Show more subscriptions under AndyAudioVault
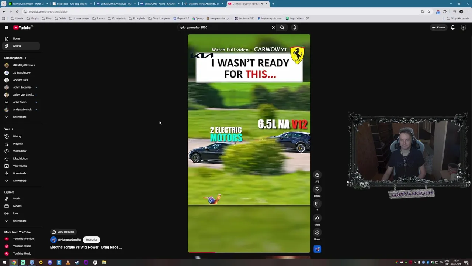Screen dimensions: 472x266 (x=20, y=117)
